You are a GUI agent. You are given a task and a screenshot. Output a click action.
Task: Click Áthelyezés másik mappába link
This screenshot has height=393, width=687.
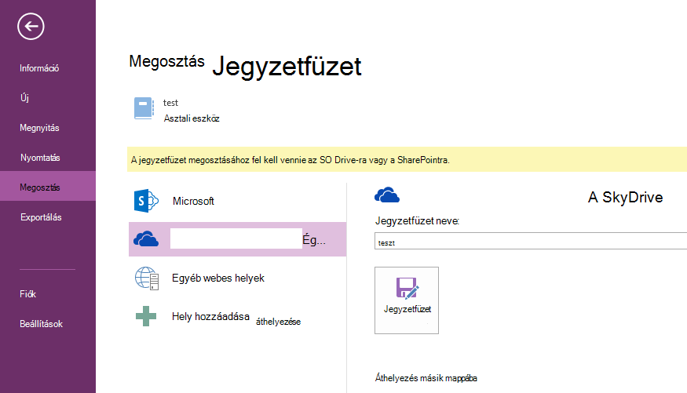pos(426,378)
